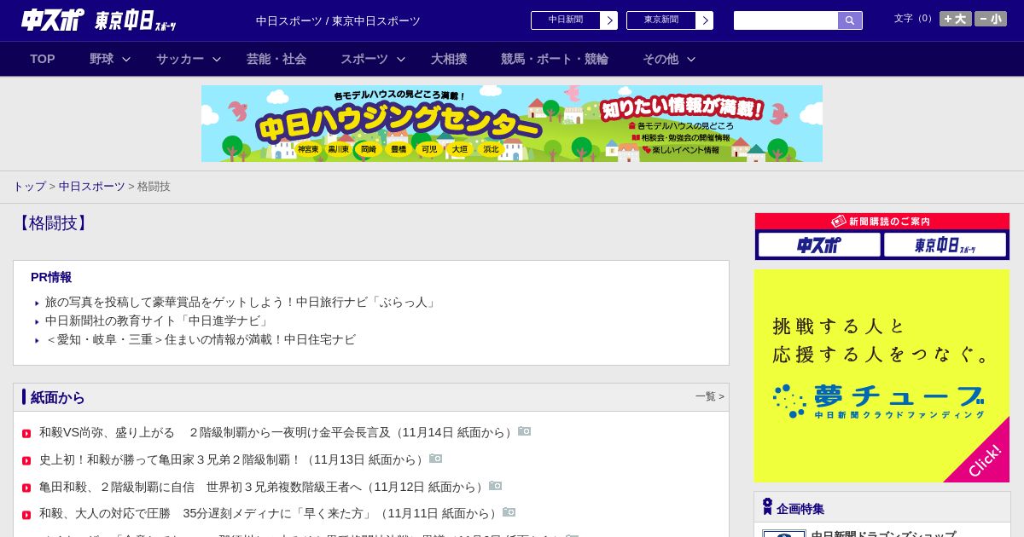1024x537 pixels.
Task: Click the 紙面から section heading
Action: pos(58,397)
